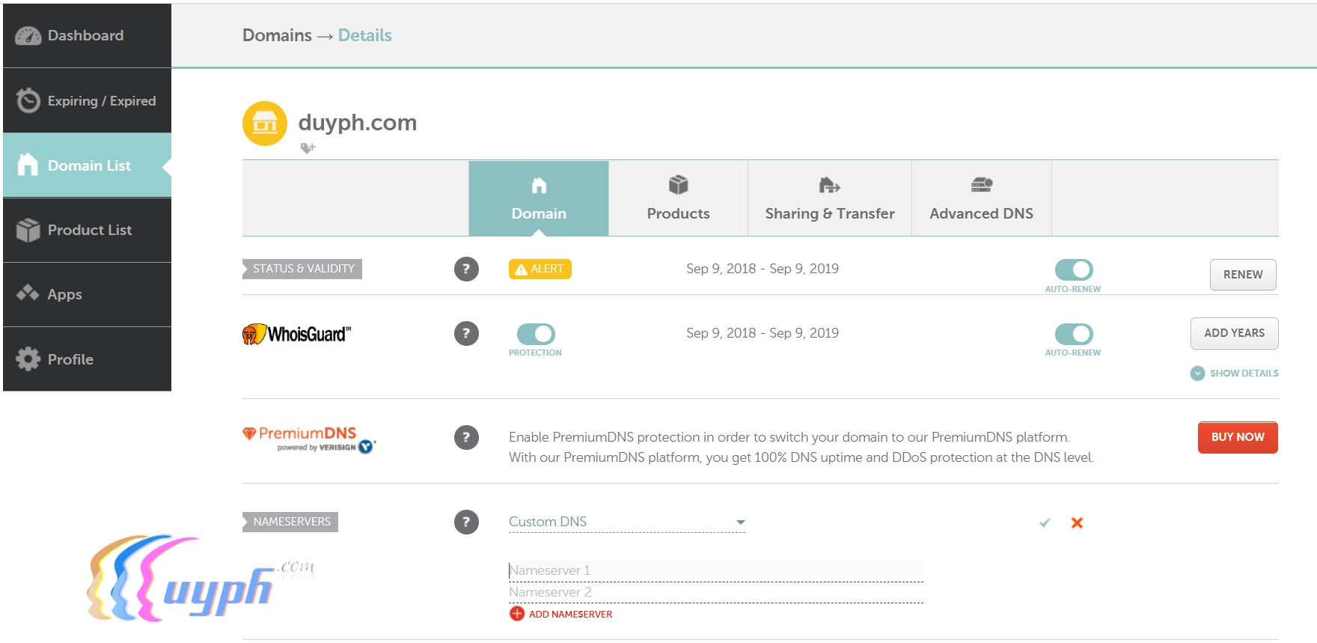Click the help icon beside Status & Validity

coord(466,269)
